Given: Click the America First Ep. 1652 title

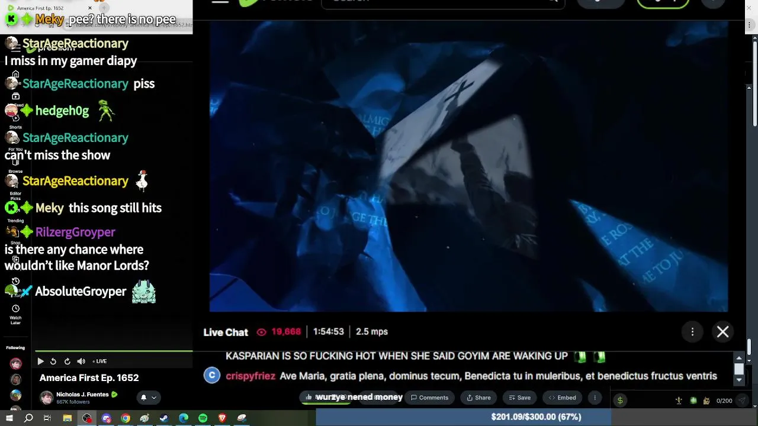Looking at the screenshot, I should (89, 377).
